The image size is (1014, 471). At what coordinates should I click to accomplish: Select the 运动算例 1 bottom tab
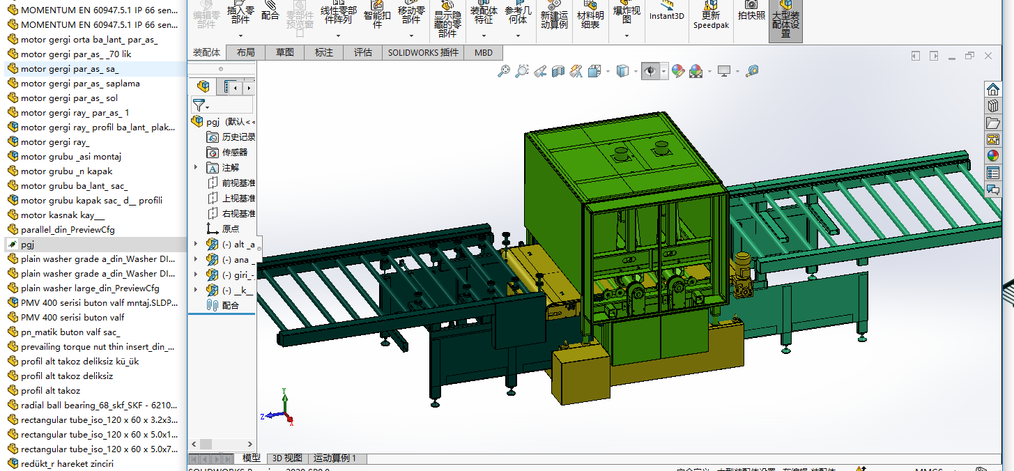click(335, 458)
